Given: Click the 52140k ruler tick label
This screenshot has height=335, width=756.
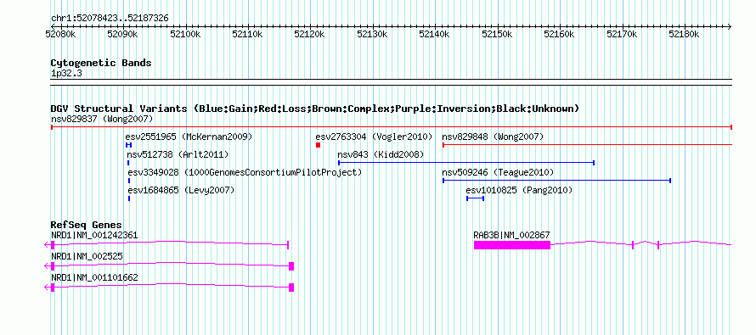Looking at the screenshot, I should click(434, 34).
